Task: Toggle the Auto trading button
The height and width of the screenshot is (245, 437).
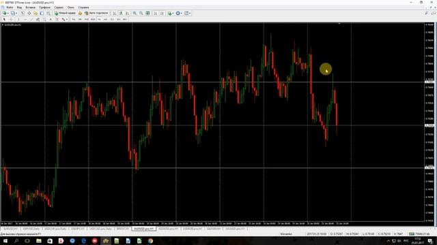Action: [96, 13]
